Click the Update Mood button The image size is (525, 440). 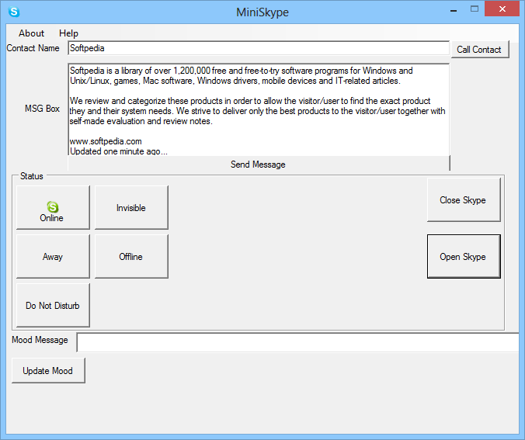[48, 370]
